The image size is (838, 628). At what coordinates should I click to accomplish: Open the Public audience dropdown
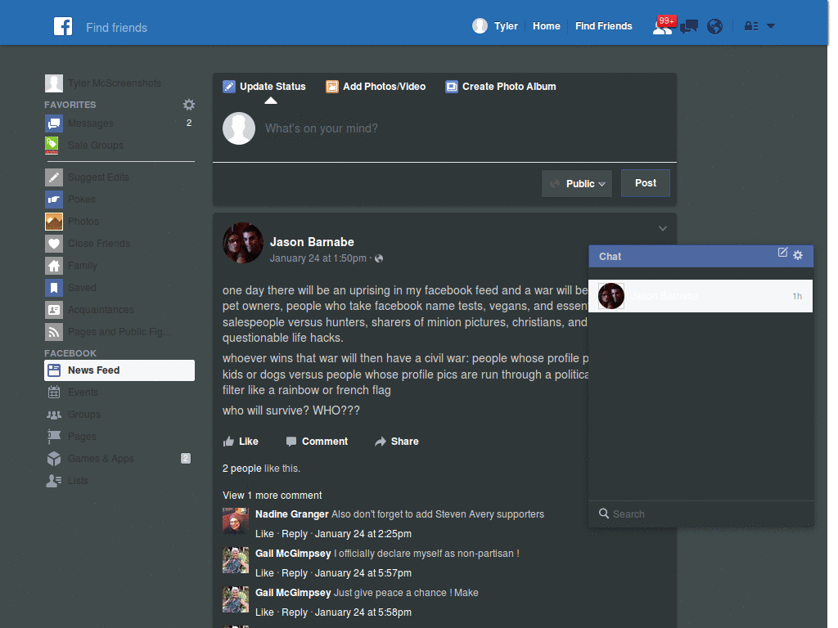pyautogui.click(x=577, y=183)
